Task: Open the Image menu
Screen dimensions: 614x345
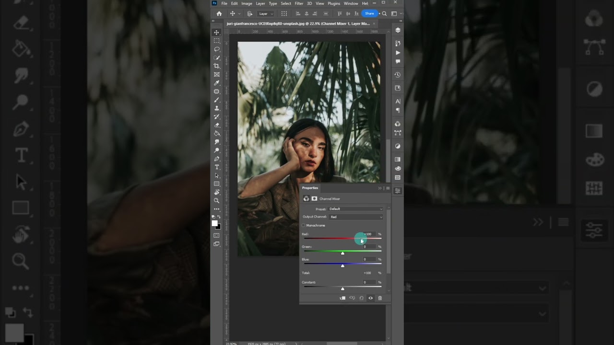Action: pyautogui.click(x=247, y=3)
